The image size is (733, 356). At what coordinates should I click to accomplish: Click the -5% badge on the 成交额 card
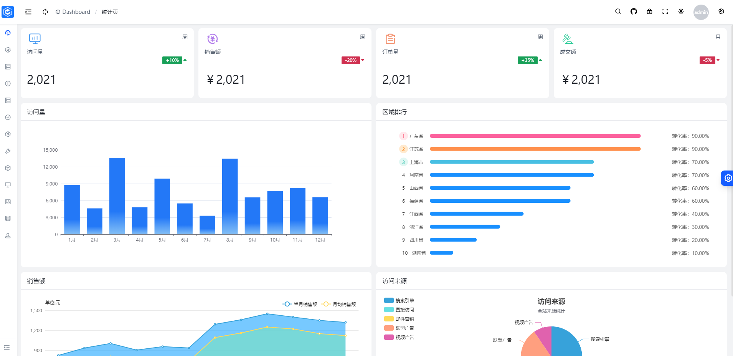(707, 60)
